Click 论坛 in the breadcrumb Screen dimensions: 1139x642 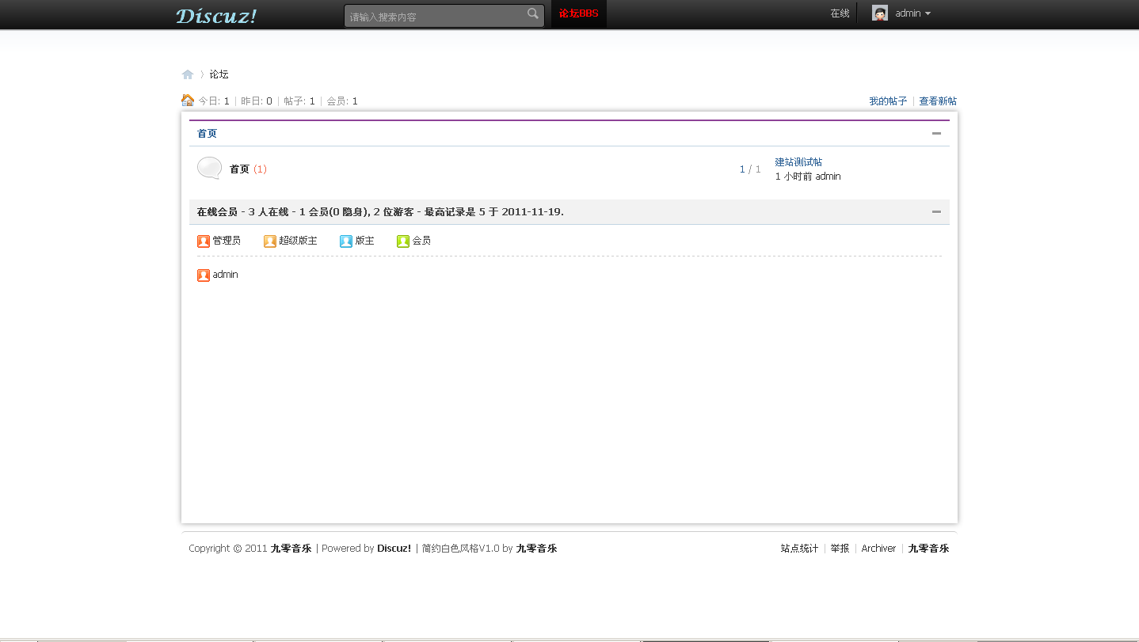tap(219, 74)
